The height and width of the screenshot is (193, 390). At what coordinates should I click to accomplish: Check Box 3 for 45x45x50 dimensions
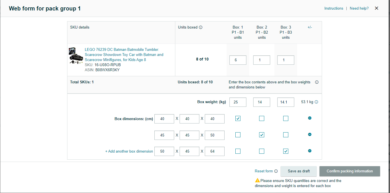(286, 135)
